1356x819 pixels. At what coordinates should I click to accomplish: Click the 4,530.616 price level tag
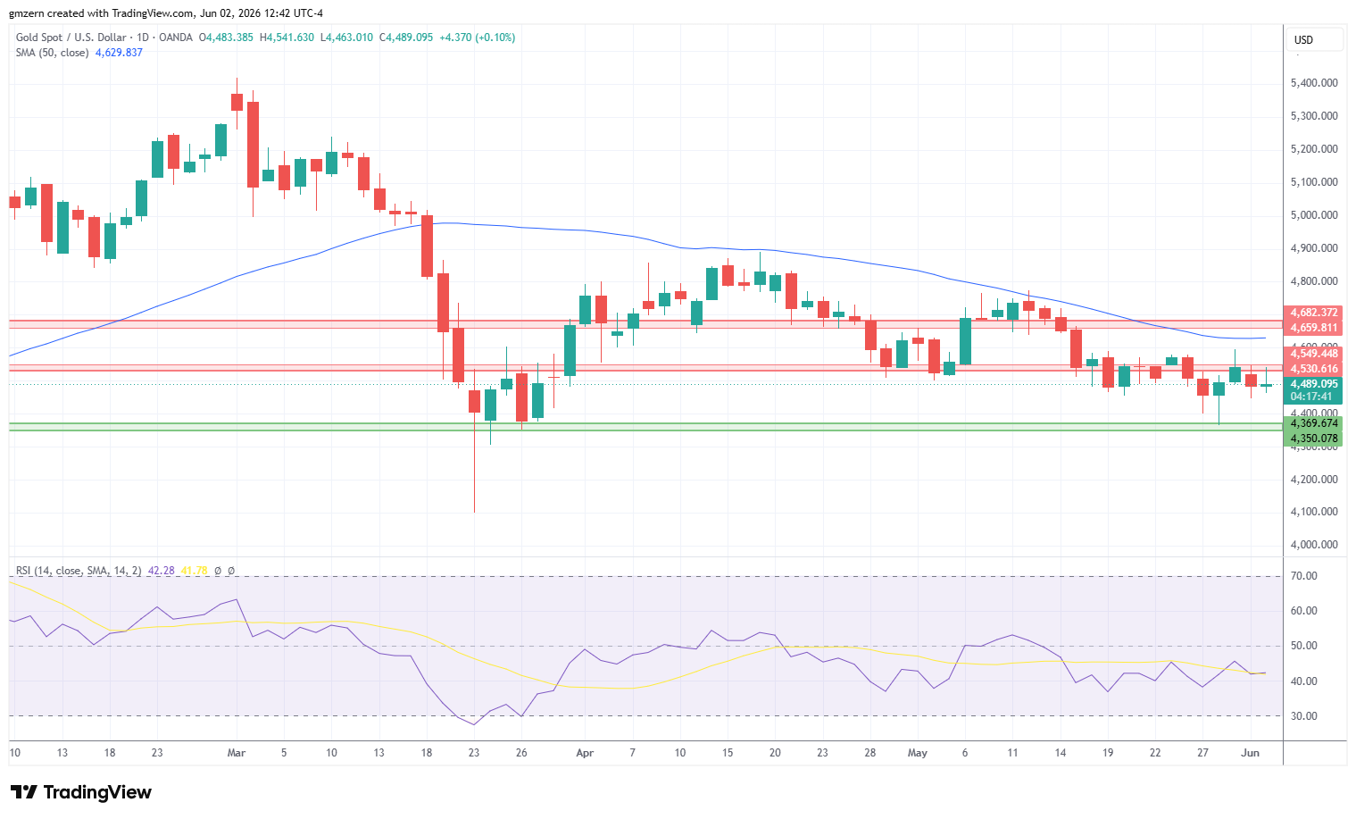tap(1313, 369)
